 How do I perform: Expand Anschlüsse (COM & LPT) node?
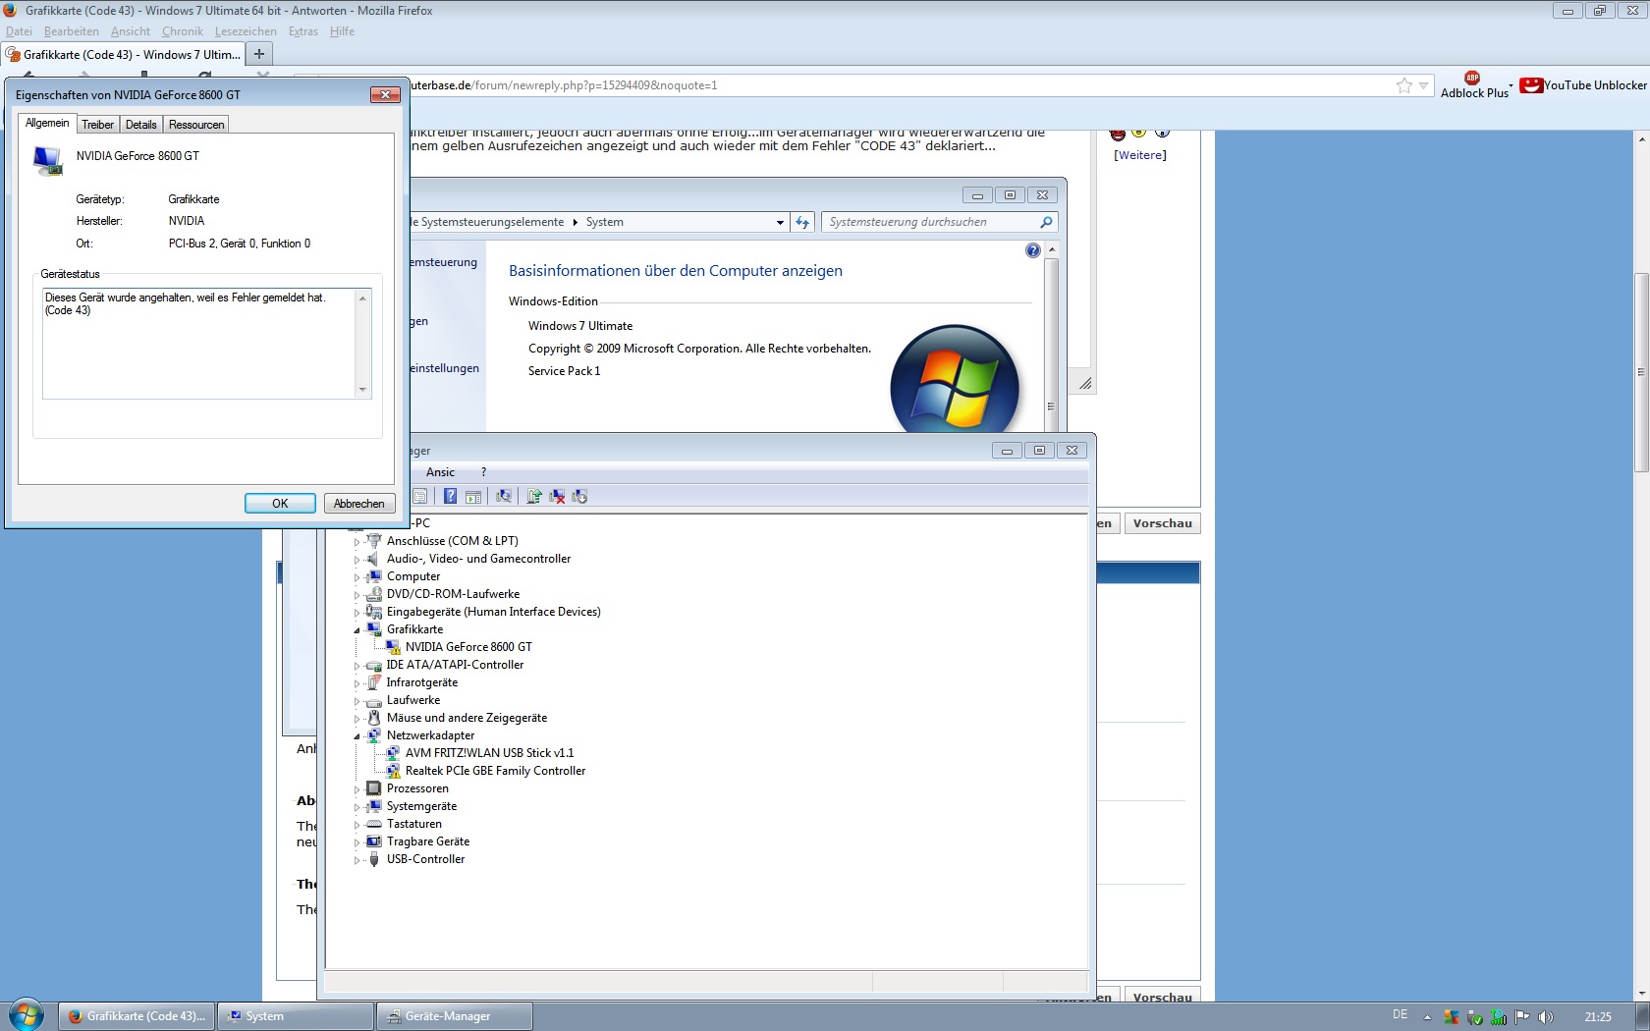pyautogui.click(x=357, y=542)
